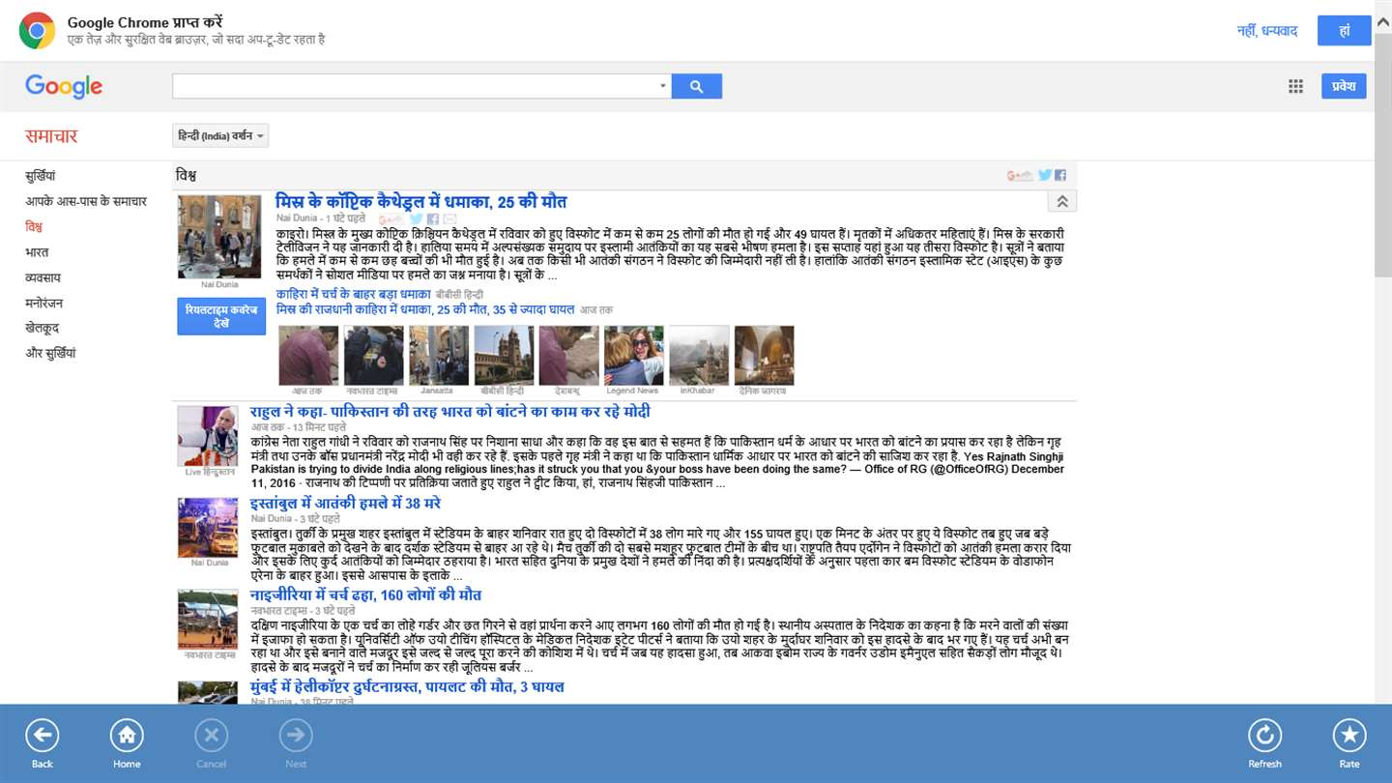1392x783 pixels.
Task: Select भारत category in sidebar
Action: 37,251
